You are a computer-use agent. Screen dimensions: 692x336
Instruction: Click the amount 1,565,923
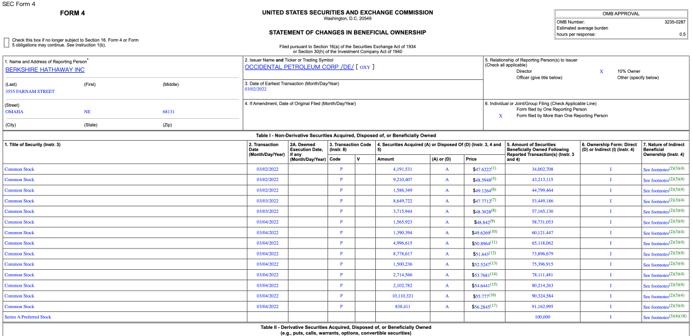403,222
